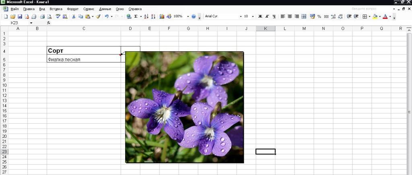This screenshot has width=412, height=175.
Task: Toggle bold formatting (Ж button)
Action: pyautogui.click(x=260, y=16)
